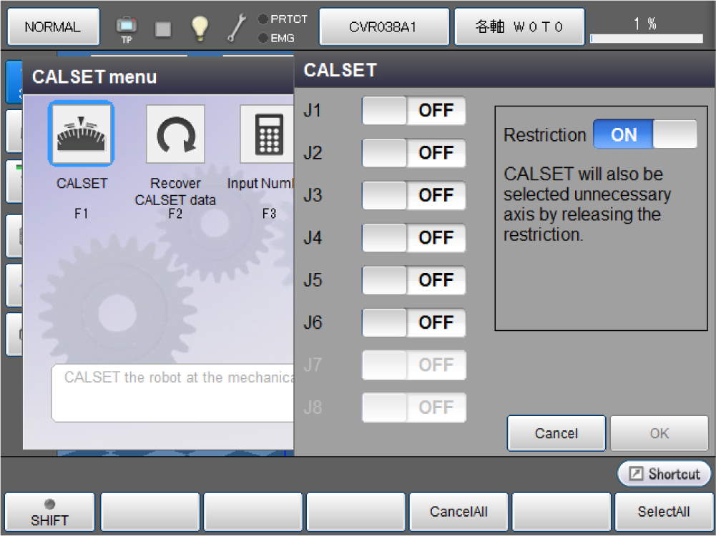Open the CALSET gauge icon
This screenshot has height=536, width=716.
pos(81,134)
